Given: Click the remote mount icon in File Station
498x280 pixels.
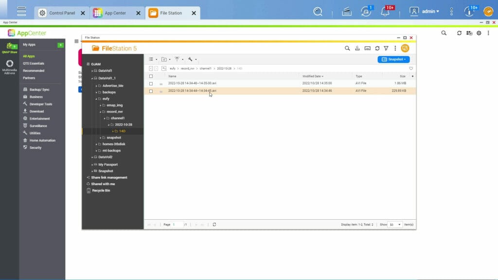Looking at the screenshot, I should tap(367, 49).
